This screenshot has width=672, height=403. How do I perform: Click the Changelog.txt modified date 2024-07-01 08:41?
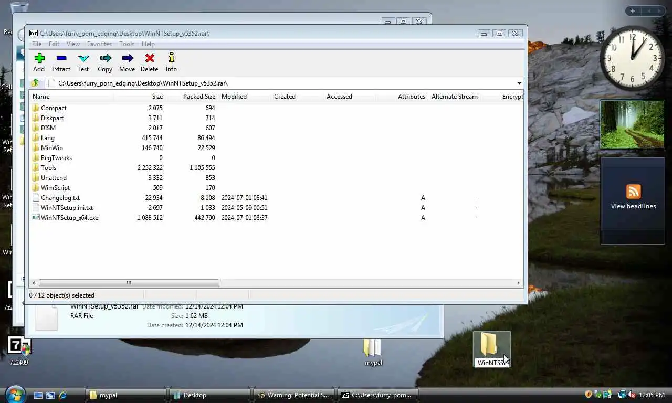(244, 198)
